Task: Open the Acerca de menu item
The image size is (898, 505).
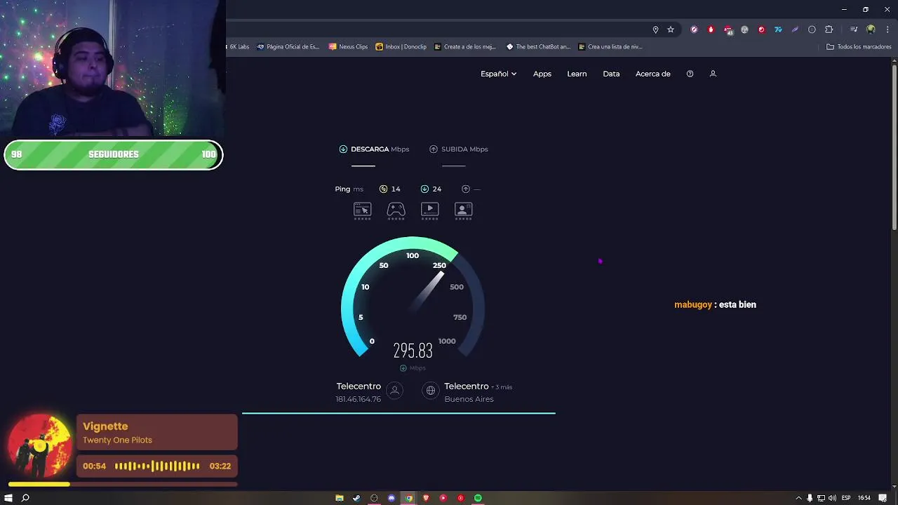Action: [x=653, y=74]
